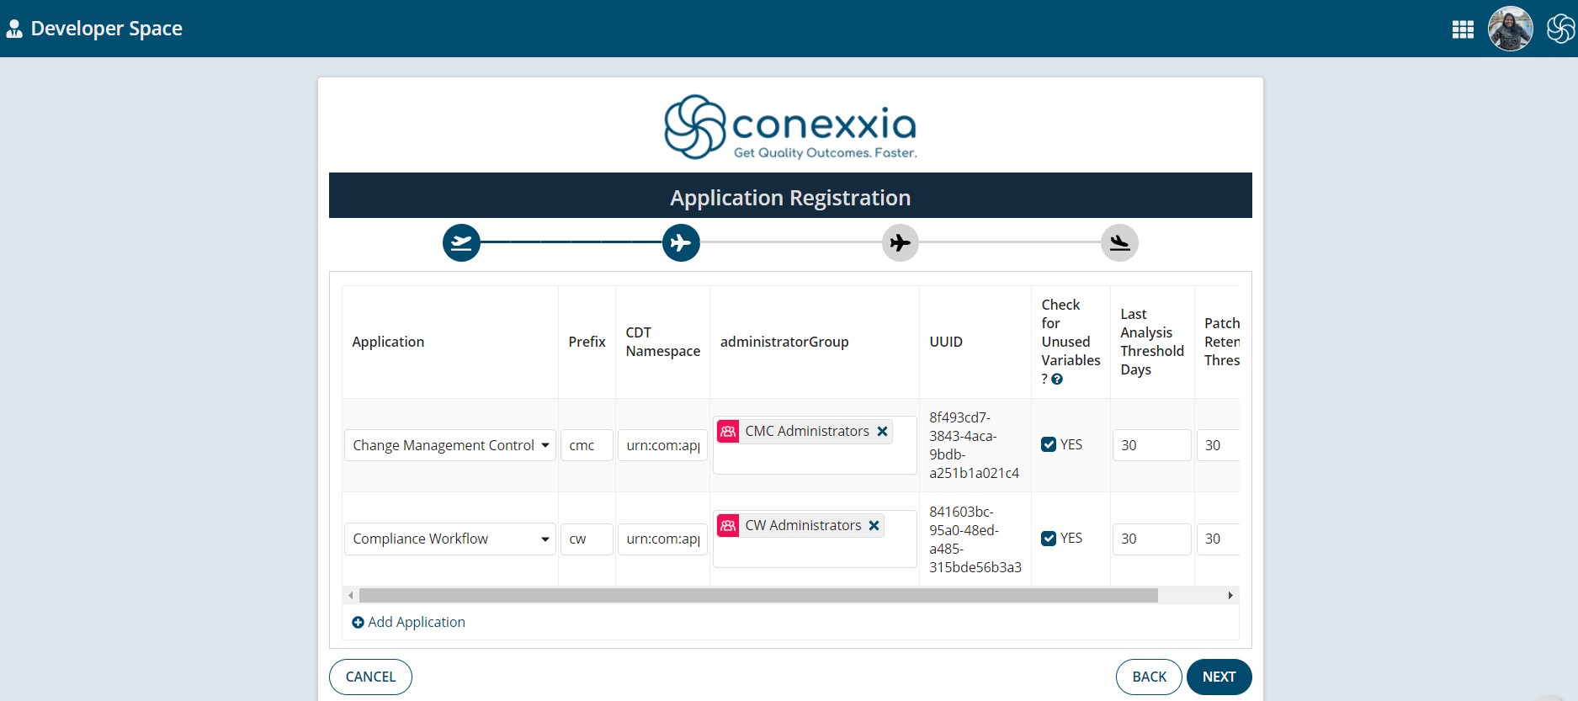Click the scrollbar right arrow
The image size is (1578, 701).
click(1230, 596)
